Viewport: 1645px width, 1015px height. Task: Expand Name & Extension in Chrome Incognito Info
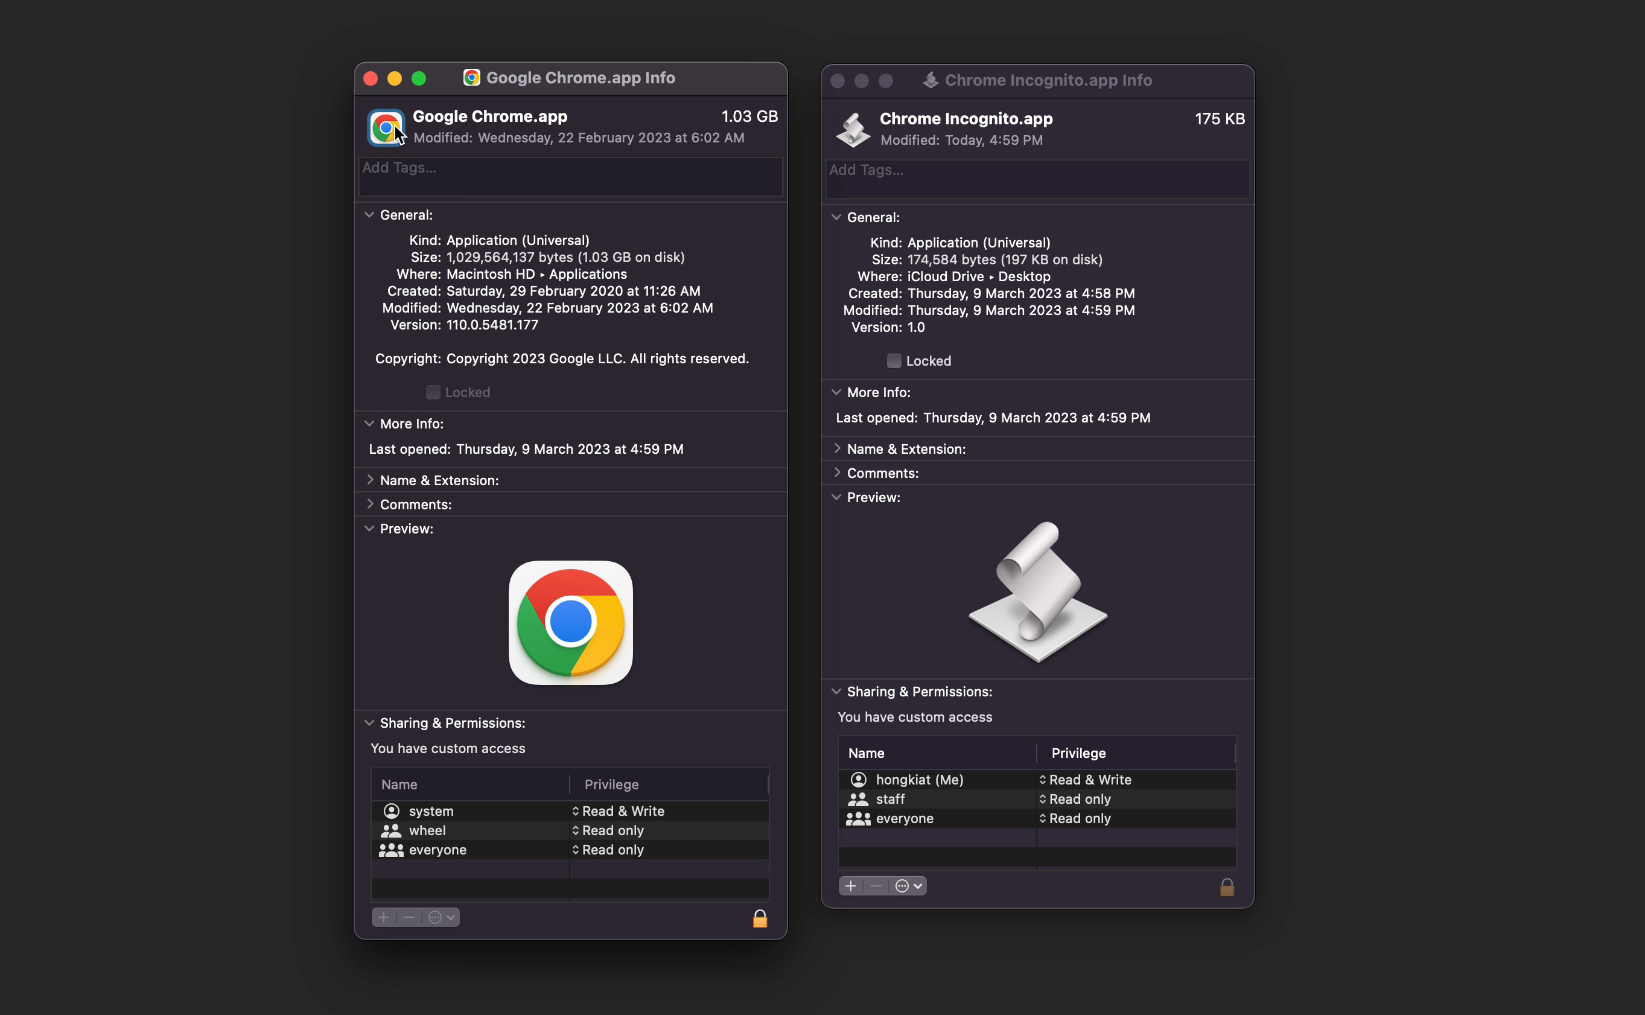coord(837,448)
